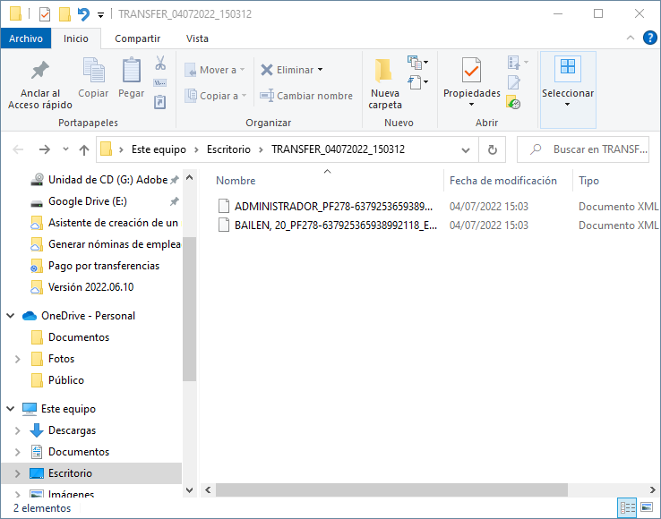The width and height of the screenshot is (661, 519).
Task: Click the Anclar al Acceso rápido pin icon
Action: 40,71
